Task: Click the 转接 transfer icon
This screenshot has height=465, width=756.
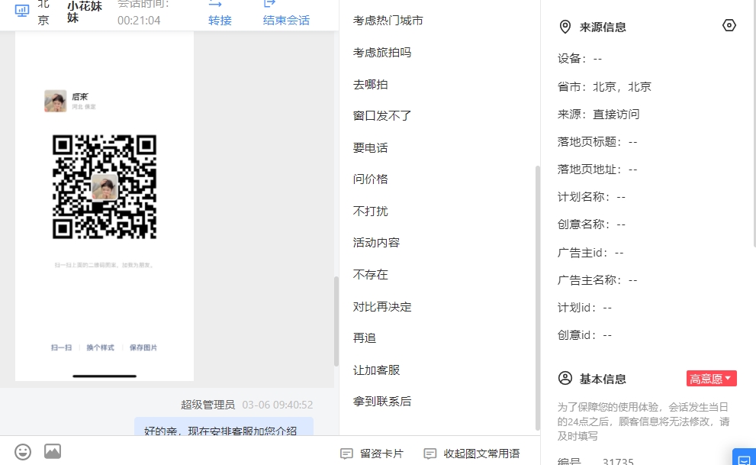Action: pos(215,4)
